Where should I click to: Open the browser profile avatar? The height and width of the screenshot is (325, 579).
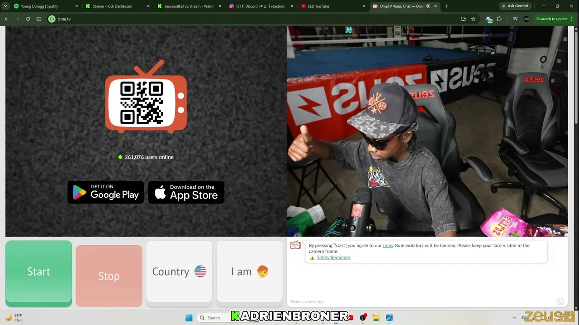coord(526,19)
